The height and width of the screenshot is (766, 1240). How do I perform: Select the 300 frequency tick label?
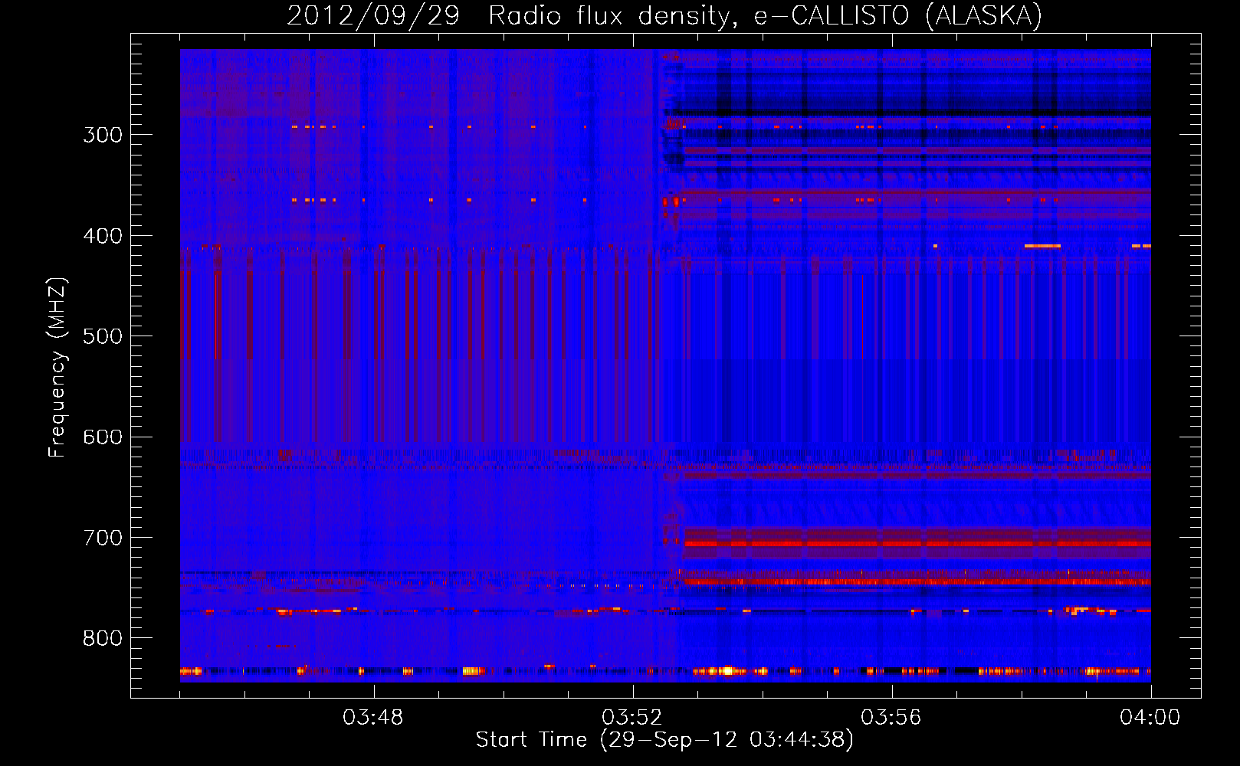pos(103,135)
